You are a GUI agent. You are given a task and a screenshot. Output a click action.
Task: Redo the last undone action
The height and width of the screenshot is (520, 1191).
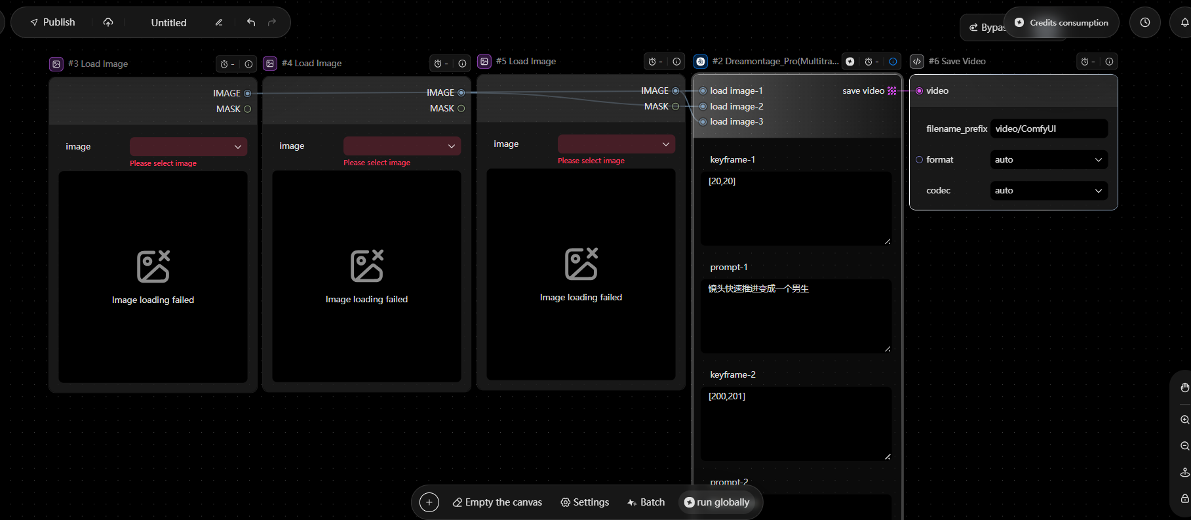pos(272,22)
